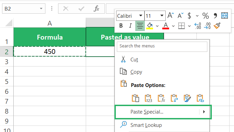The height and width of the screenshot is (132, 234).
Task: Toggle center alignment in mini toolbar
Action: pyautogui.click(x=140, y=26)
